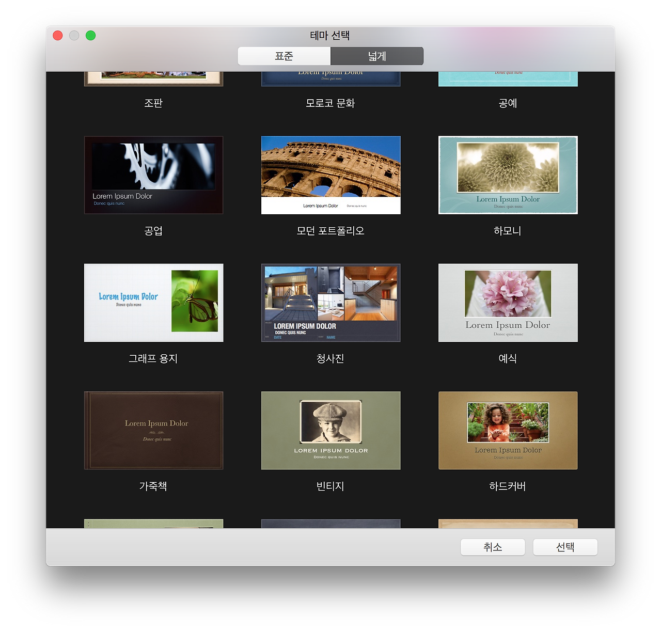This screenshot has width=661, height=632.
Task: Choose the 청사진 (Blueprint) theme
Action: [x=330, y=303]
